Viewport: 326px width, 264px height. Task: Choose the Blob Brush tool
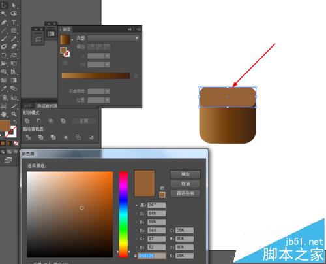[x=4, y=46]
